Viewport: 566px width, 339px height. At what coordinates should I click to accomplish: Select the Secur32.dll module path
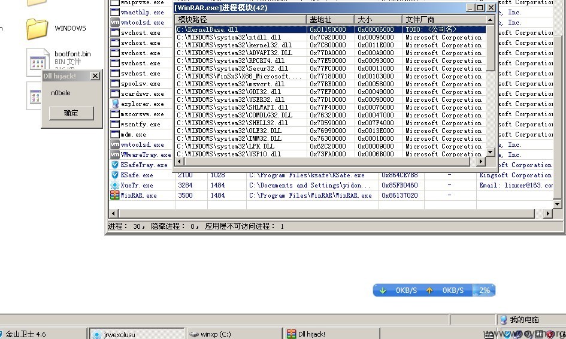click(x=232, y=68)
